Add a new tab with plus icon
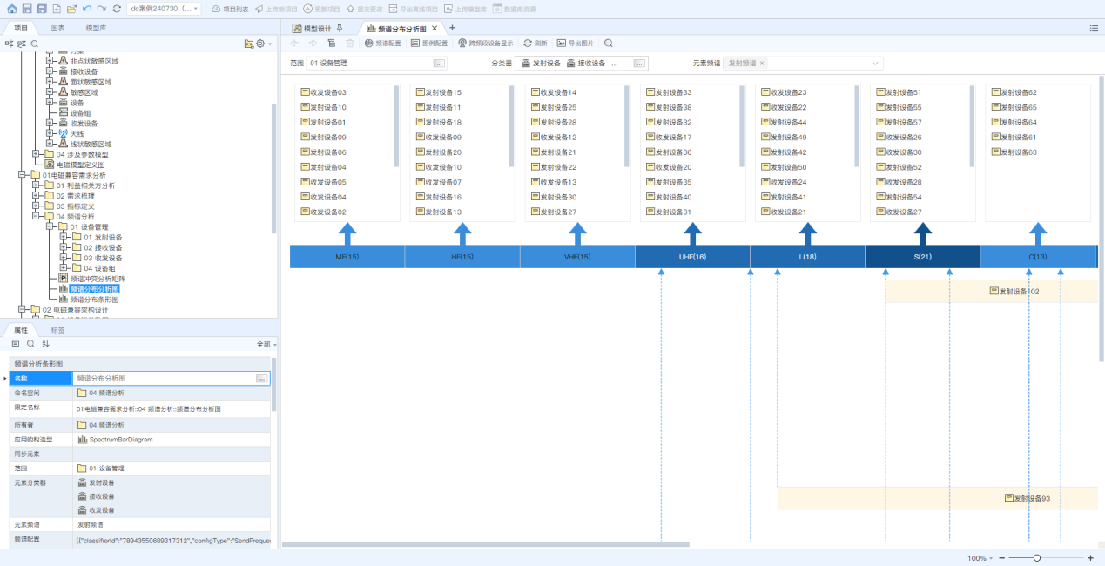This screenshot has height=566, width=1105. pyautogui.click(x=452, y=28)
